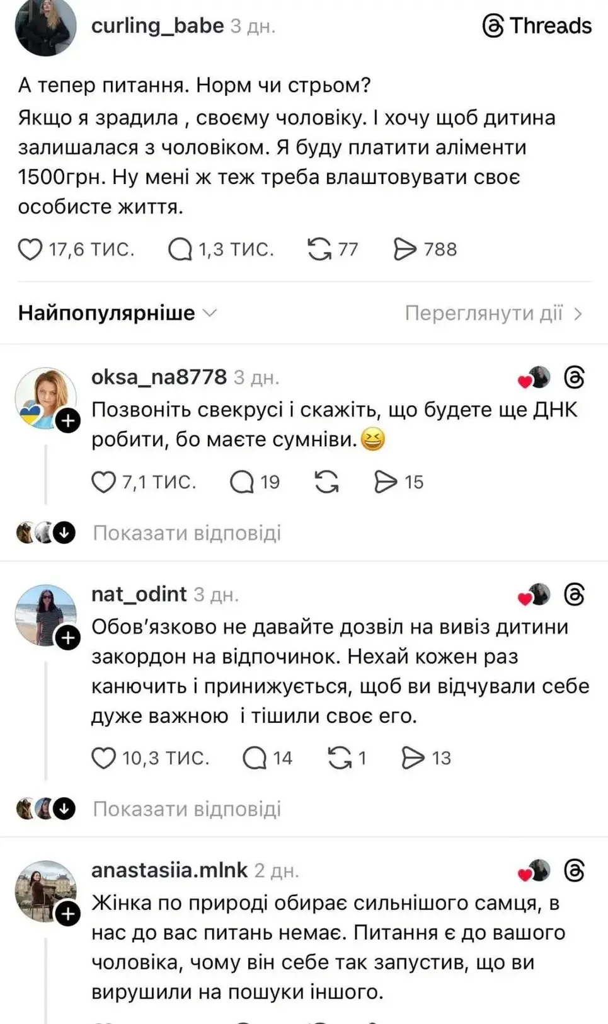The width and height of the screenshot is (608, 1024).
Task: Open curling_babe's profile by username
Action: (x=158, y=26)
